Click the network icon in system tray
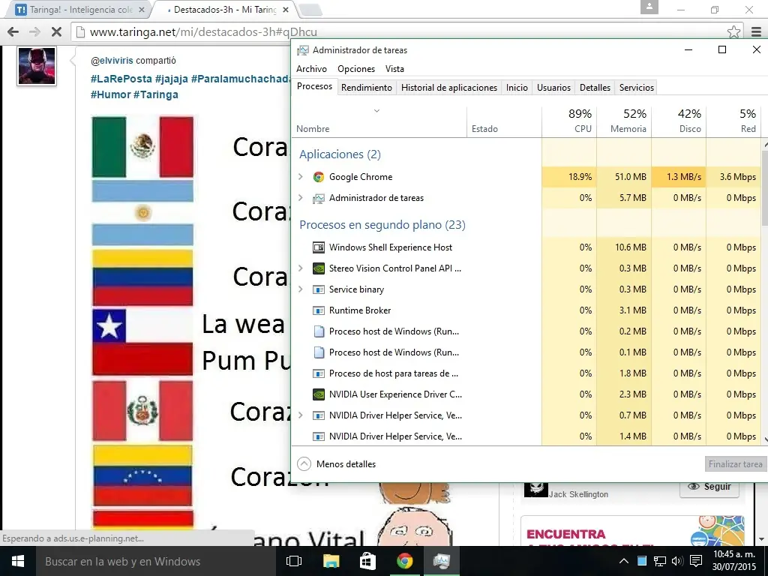 tap(660, 561)
